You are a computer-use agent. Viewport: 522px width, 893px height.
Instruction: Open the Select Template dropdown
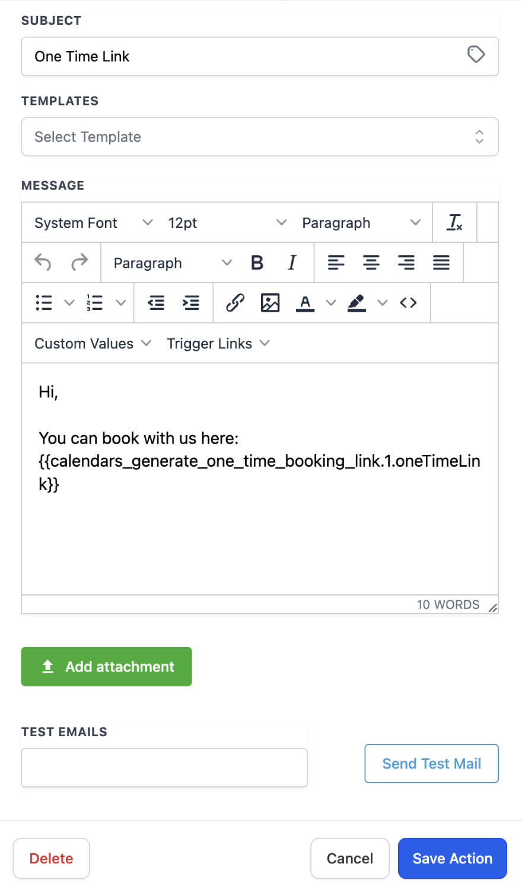[x=260, y=137]
